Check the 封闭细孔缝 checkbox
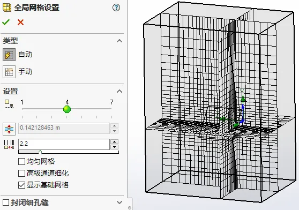This screenshot has height=210, width=299. pyautogui.click(x=6, y=202)
